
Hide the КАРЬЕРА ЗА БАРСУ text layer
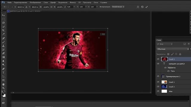[x=158, y=64]
